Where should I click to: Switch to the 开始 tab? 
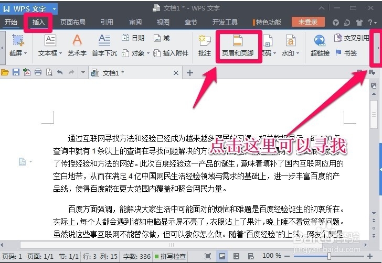point(11,22)
